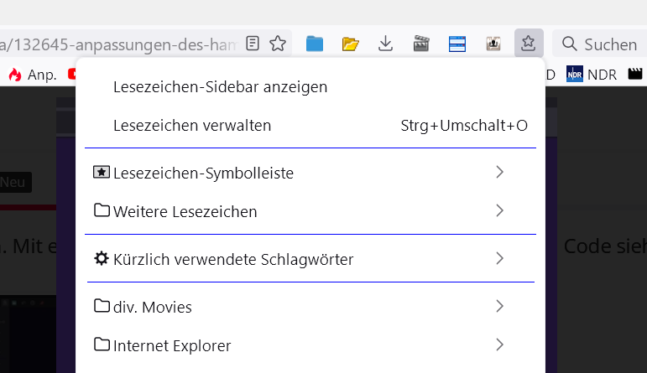Close the bookmarks menu toolbar button

[529, 44]
